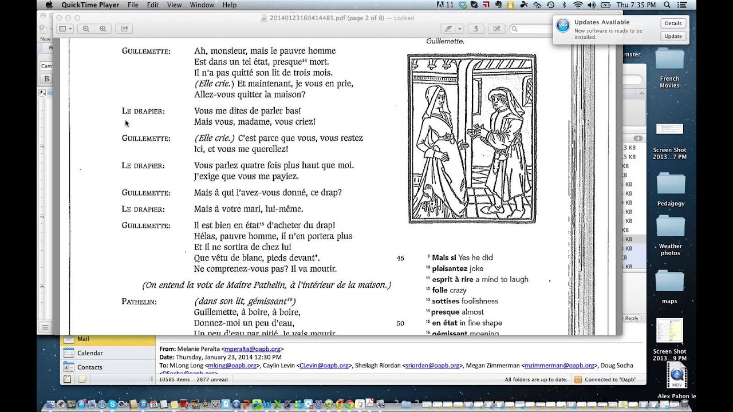Click Update in the notification

(673, 36)
